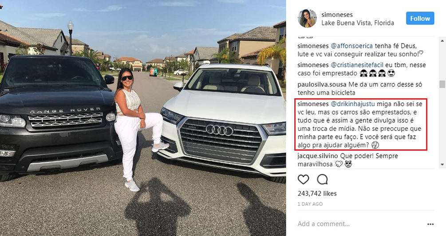Click the comments scrollbar thumb
Image resolution: width=446 pixels, height=236 pixels.
coord(442,84)
